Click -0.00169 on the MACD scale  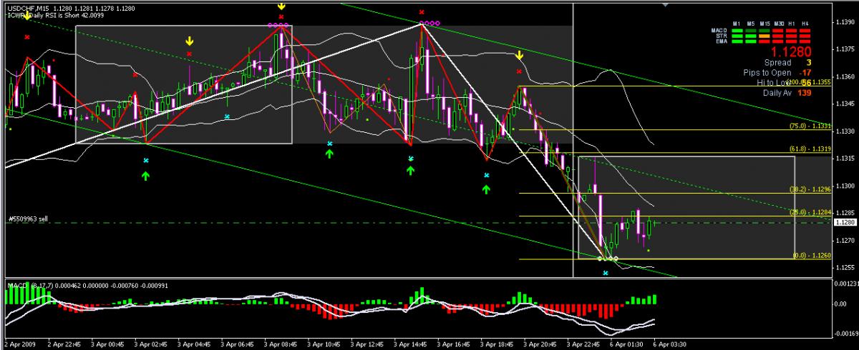[845, 334]
